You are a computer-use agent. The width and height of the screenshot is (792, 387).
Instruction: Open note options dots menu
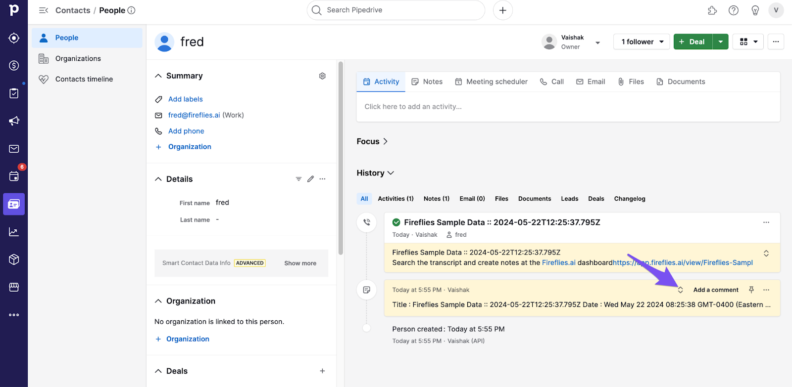(766, 290)
